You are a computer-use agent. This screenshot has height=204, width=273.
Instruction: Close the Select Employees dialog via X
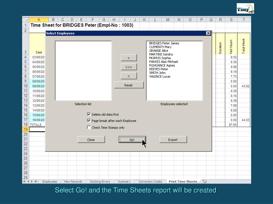point(208,33)
